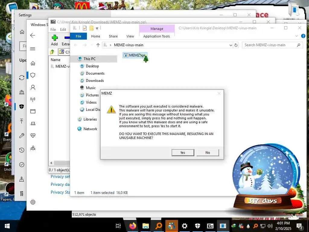
Task: Toggle Windows Security hamburger menu
Action: [33, 49]
